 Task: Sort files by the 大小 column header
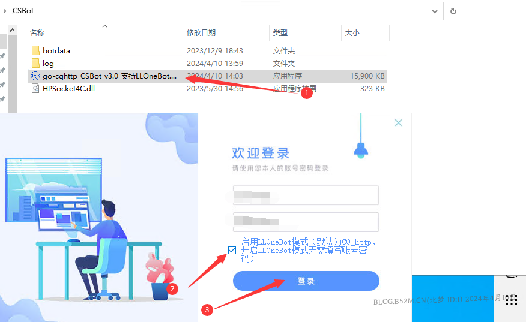click(x=352, y=33)
